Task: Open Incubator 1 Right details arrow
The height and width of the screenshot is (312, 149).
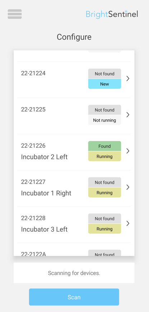Action: click(128, 187)
